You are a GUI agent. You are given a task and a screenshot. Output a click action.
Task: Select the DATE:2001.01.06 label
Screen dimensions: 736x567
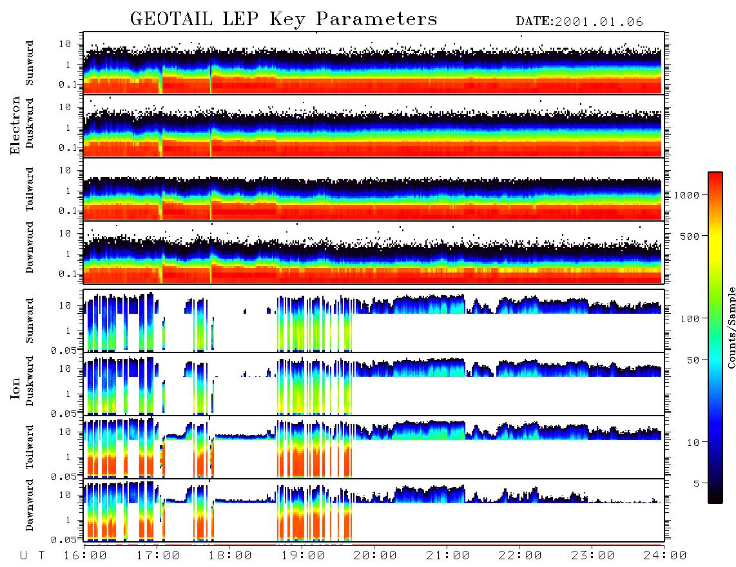(x=579, y=22)
